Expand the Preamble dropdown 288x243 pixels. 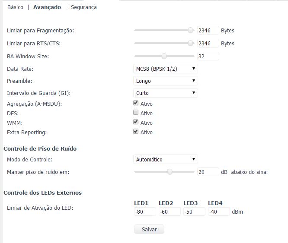[165, 81]
